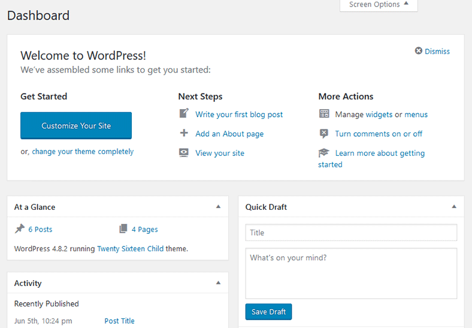Click the pushpin icon beside 6 Posts
This screenshot has height=328, width=472.
20,229
